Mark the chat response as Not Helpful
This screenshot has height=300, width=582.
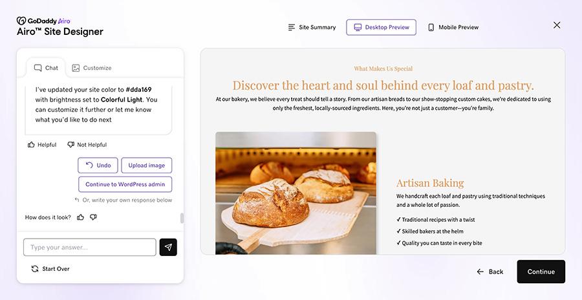87,145
